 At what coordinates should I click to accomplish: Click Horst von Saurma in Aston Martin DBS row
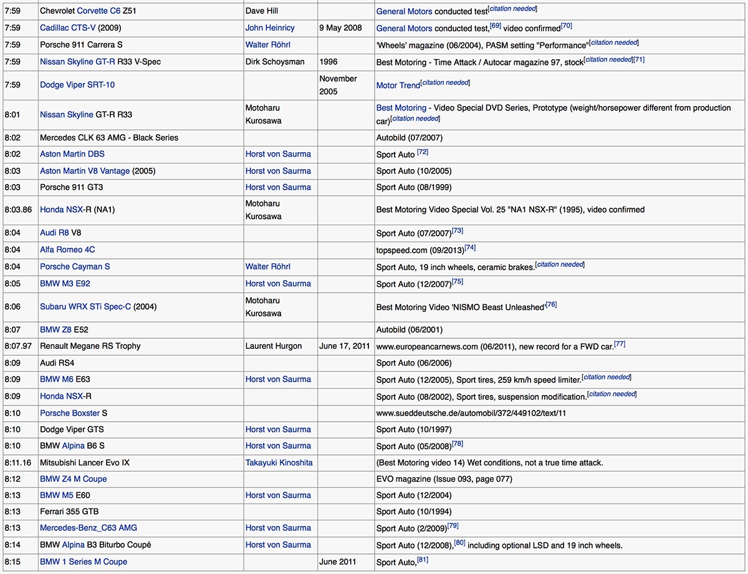coord(278,153)
